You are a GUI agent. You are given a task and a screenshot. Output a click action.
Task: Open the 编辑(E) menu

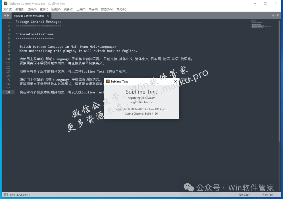20,9
